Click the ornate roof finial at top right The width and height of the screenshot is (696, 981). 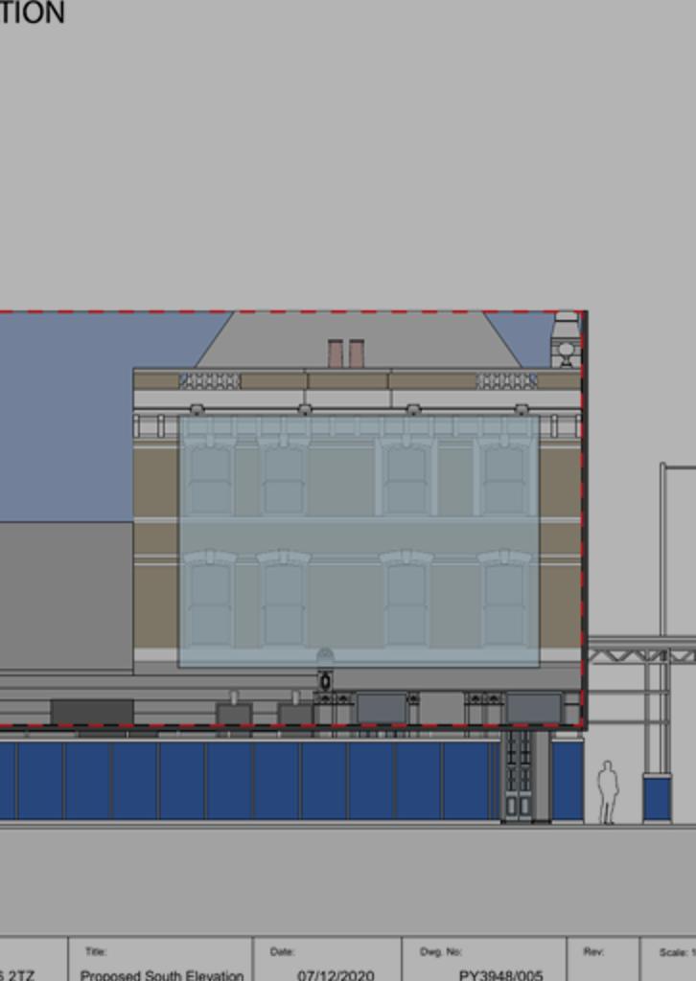(566, 340)
